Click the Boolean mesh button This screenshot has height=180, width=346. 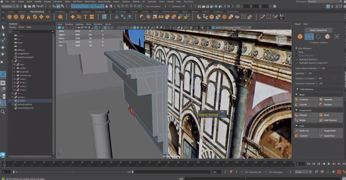tap(331, 105)
